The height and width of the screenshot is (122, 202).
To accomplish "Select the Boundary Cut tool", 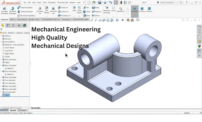I will pyautogui.click(x=64, y=16).
